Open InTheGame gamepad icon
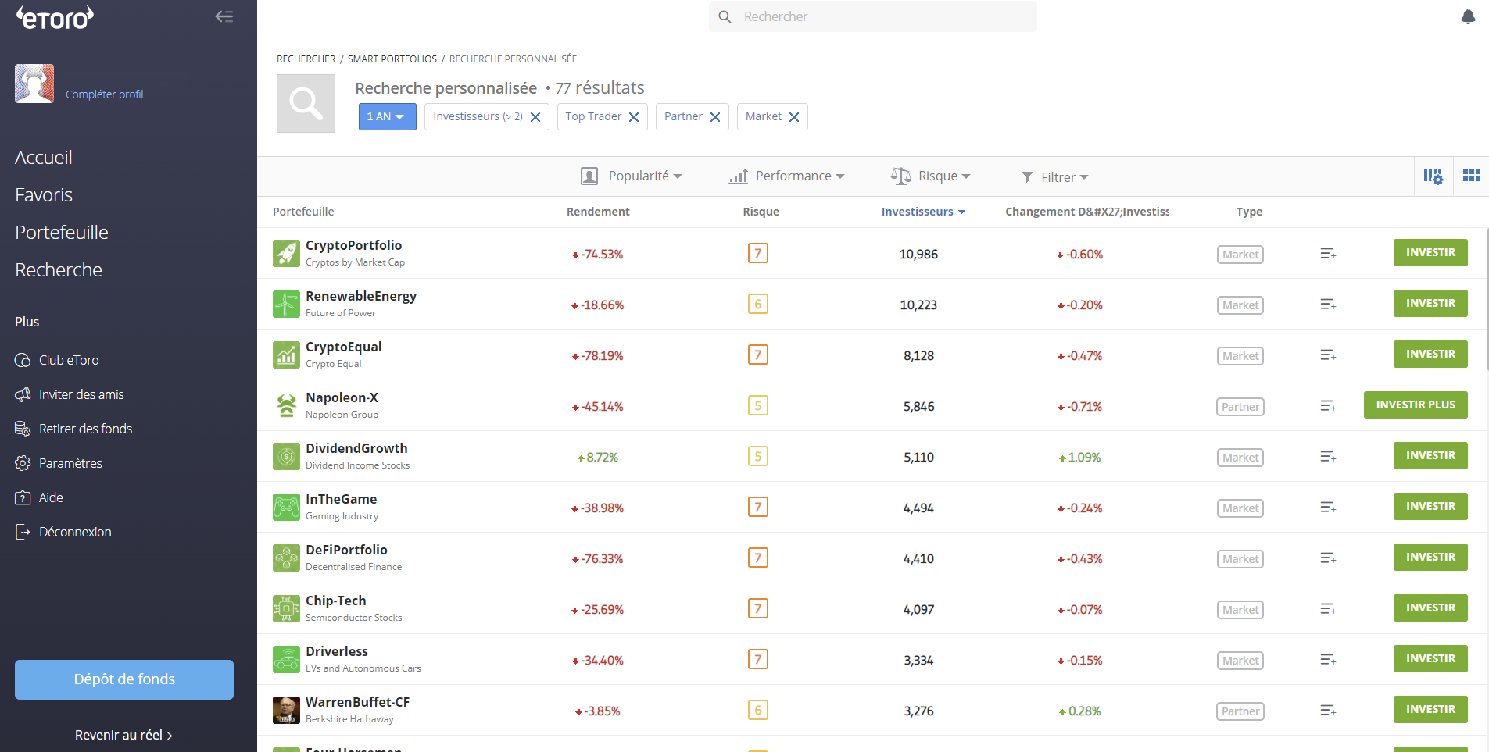Viewport: 1489px width, 752px height. 286,507
